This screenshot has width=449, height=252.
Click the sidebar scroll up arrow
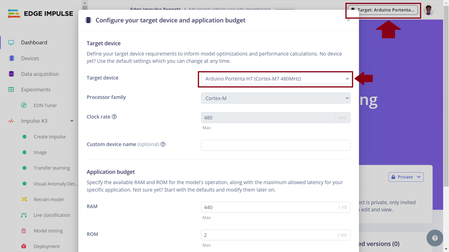[85, 3]
